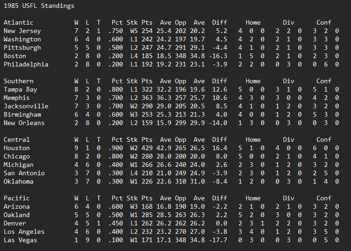Click the Houston team name
351x251 pixels.
[x=17, y=148]
